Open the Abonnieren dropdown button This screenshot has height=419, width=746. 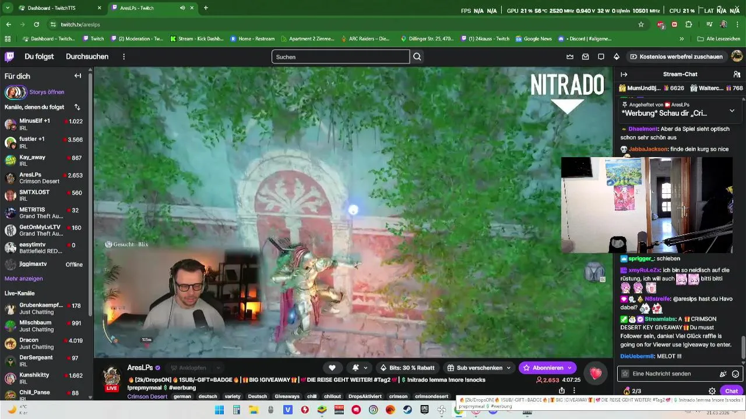569,368
